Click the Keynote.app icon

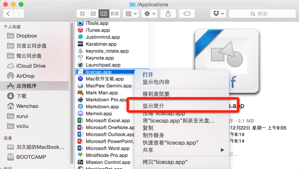(80, 58)
